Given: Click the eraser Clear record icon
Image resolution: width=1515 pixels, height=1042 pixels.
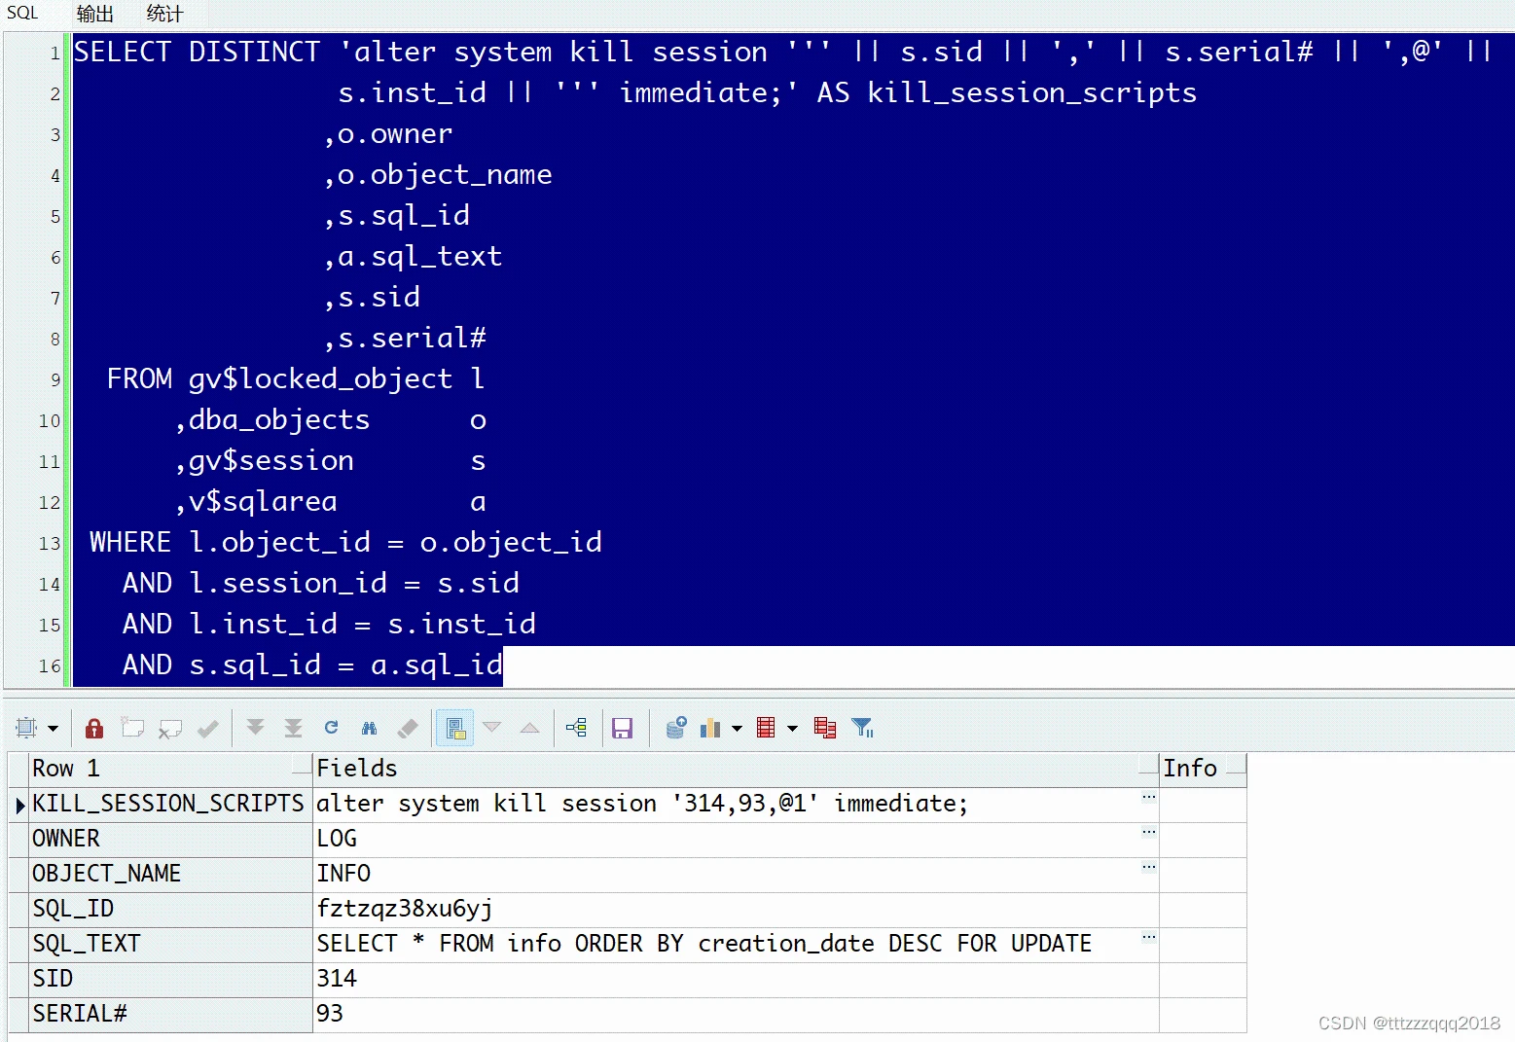Looking at the screenshot, I should [408, 728].
